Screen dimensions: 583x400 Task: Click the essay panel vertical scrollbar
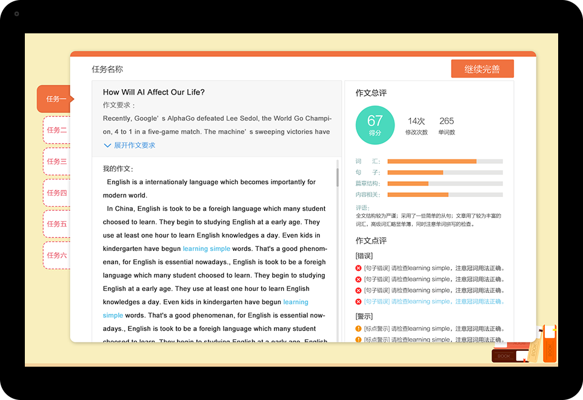pyautogui.click(x=338, y=177)
